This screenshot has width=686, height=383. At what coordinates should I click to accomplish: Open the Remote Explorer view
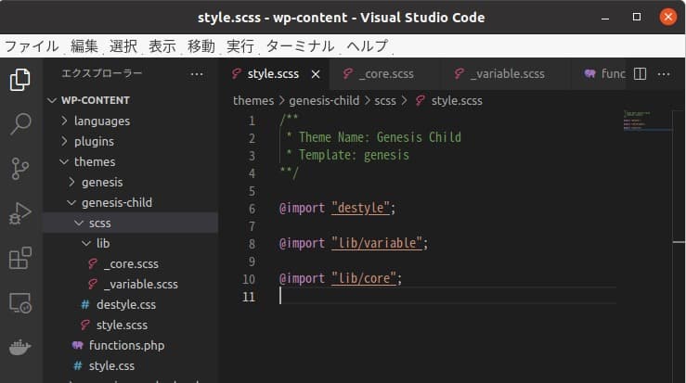click(x=20, y=302)
